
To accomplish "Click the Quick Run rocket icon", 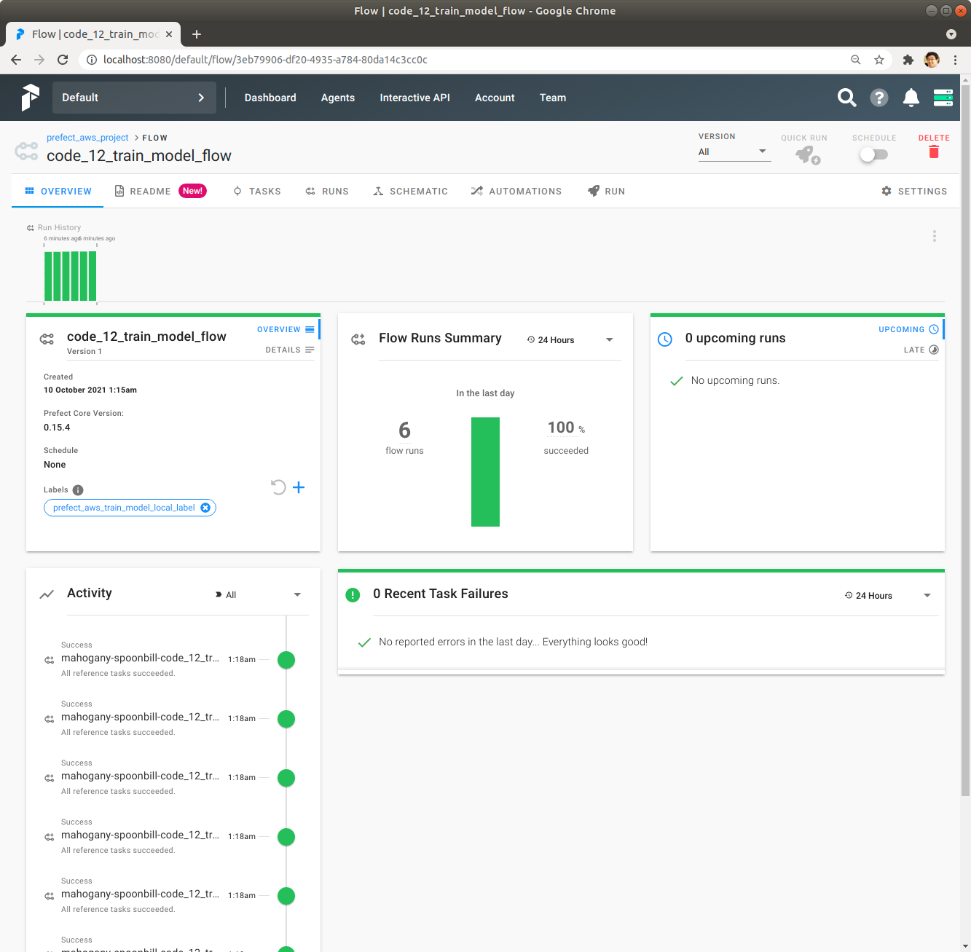I will pyautogui.click(x=806, y=154).
